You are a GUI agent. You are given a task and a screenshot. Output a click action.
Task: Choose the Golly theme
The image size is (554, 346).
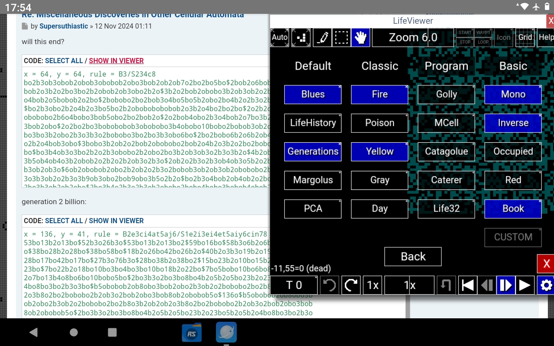(x=446, y=94)
